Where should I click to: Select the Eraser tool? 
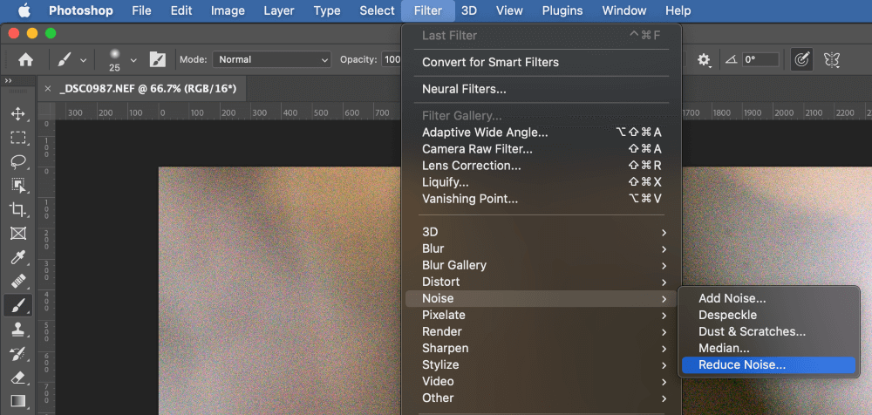[x=17, y=378]
